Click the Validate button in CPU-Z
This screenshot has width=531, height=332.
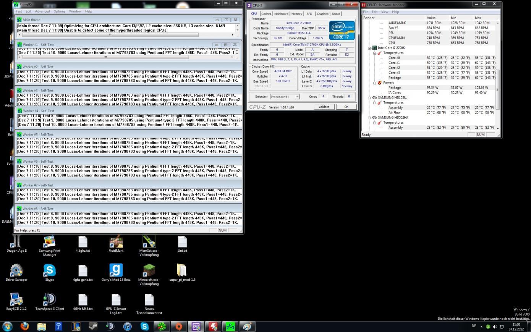click(324, 107)
